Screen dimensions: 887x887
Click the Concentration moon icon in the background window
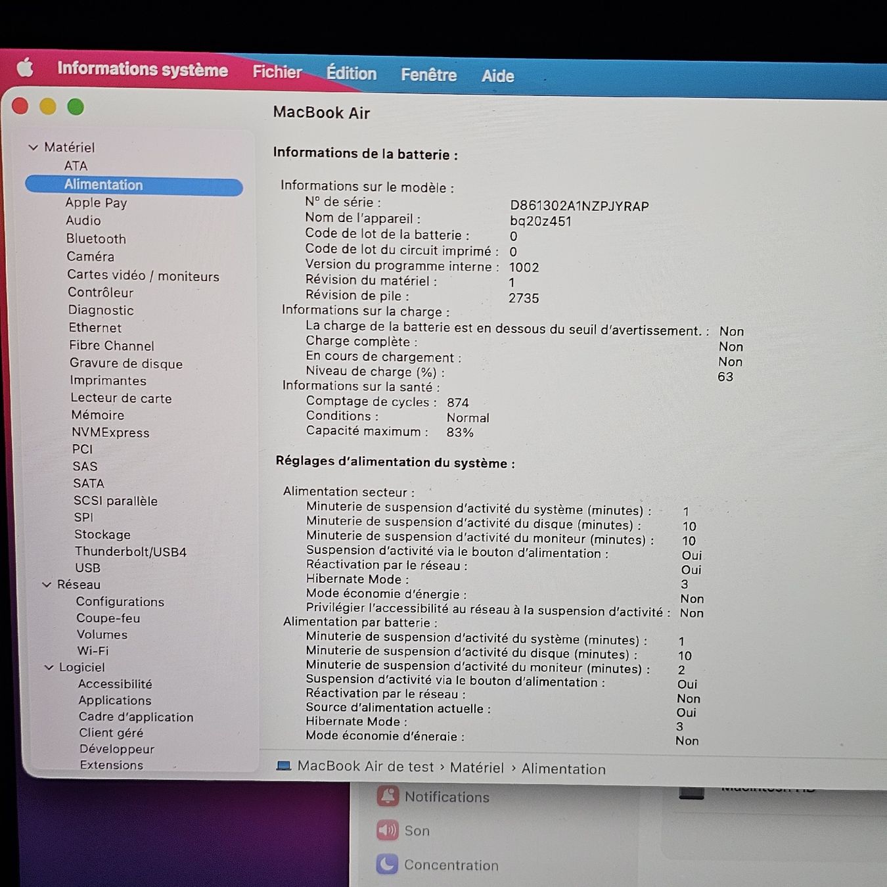click(x=388, y=865)
